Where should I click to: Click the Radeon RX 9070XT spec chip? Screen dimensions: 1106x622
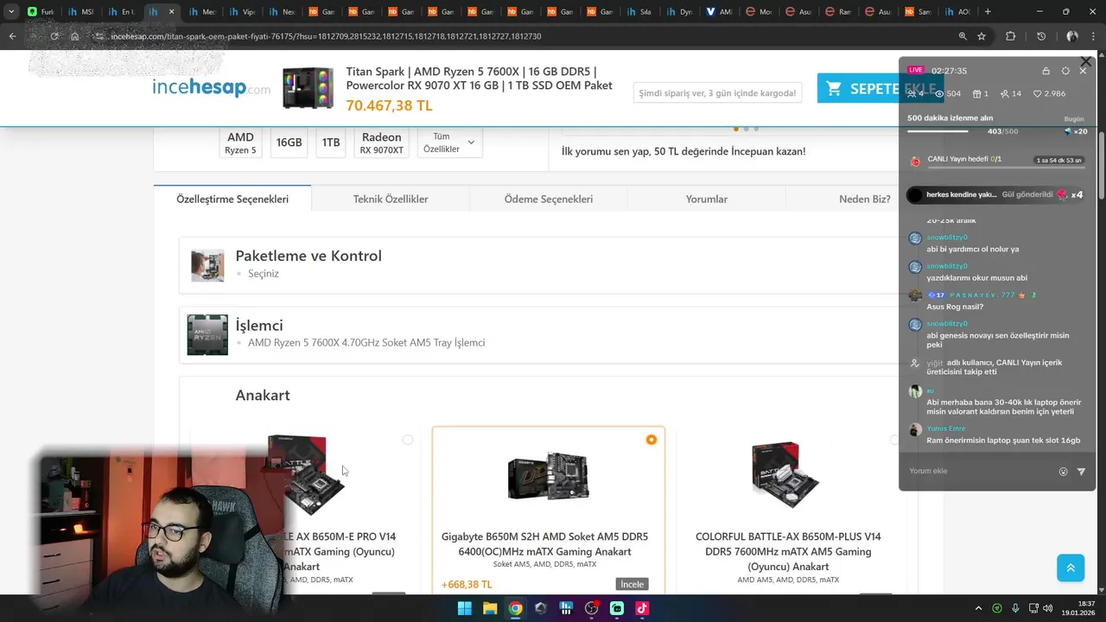point(382,143)
